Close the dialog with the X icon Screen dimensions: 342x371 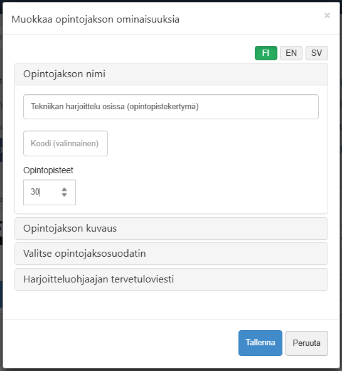(x=327, y=16)
